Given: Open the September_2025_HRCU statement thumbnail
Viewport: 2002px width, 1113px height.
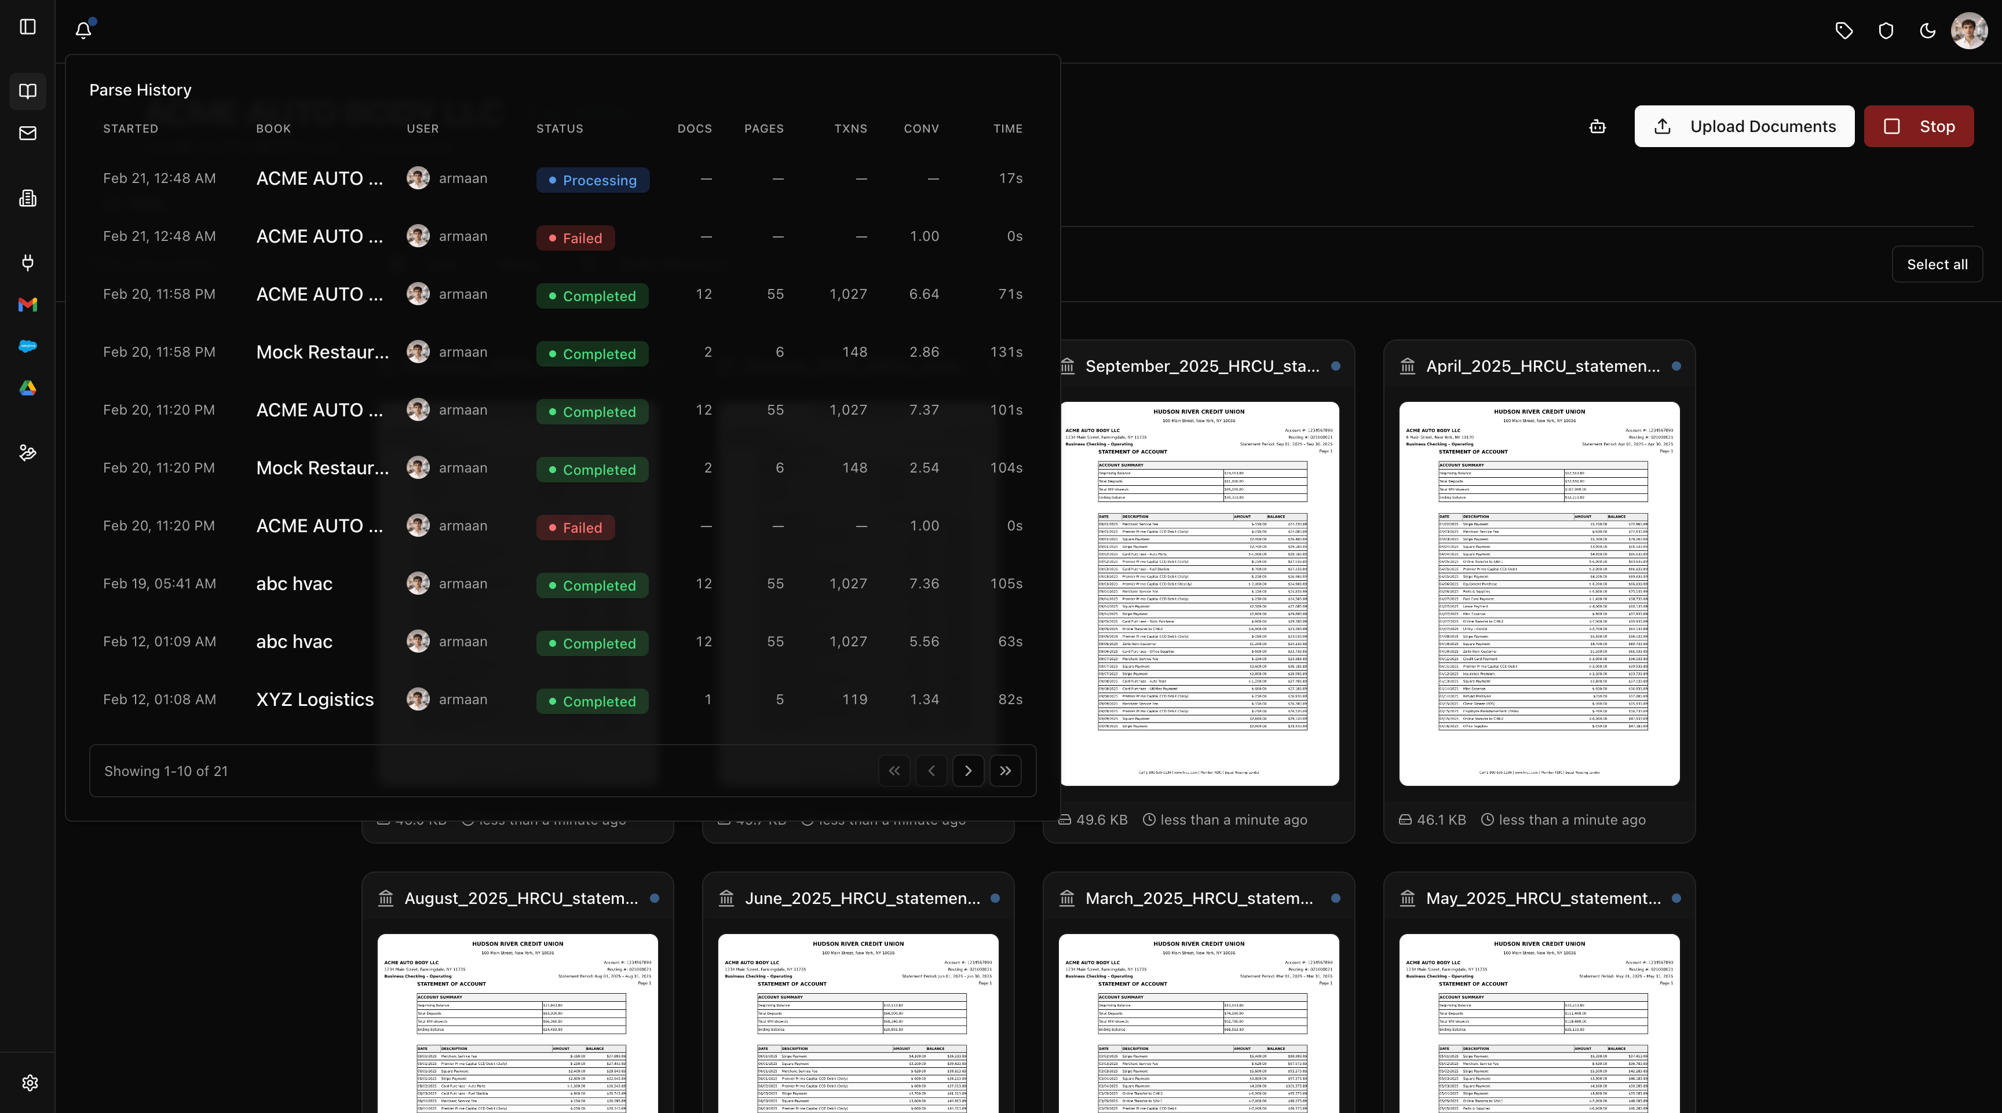Looking at the screenshot, I should (1199, 594).
